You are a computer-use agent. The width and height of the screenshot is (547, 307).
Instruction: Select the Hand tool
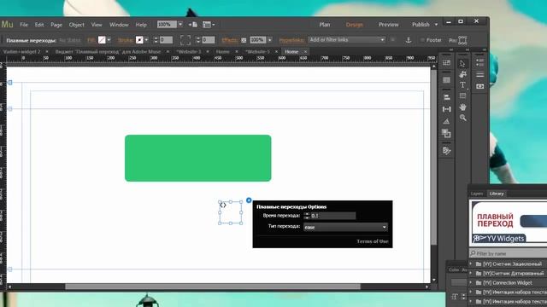click(462, 107)
